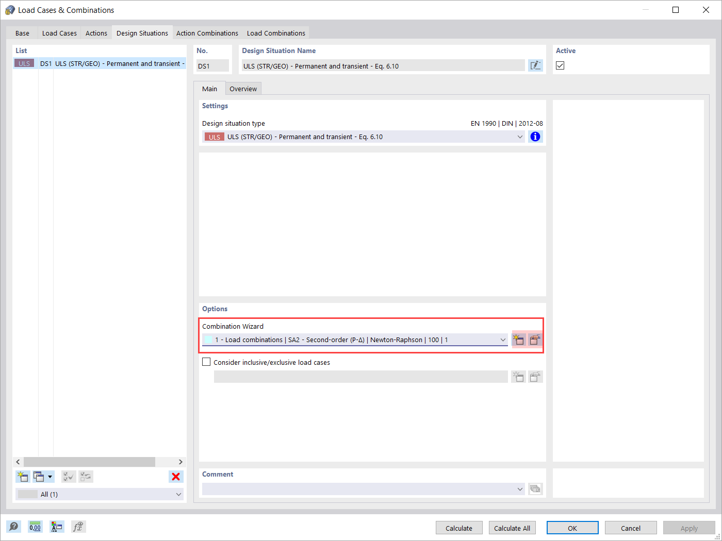
Task: Click the No. field showing DS1
Action: click(x=212, y=65)
